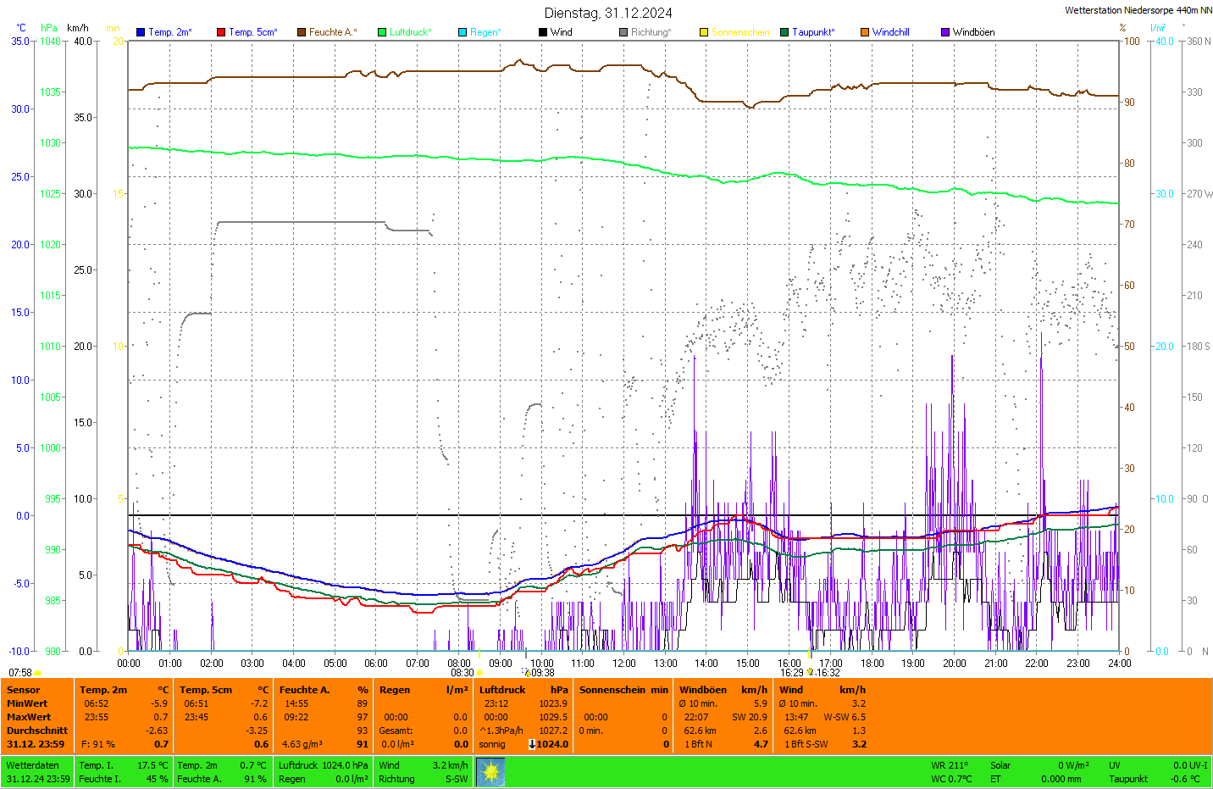Click the brown Feuchte A. legend square

[302, 32]
